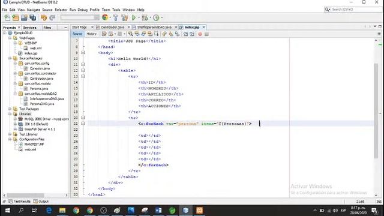
Task: Open the Profile Project dropdown arrow
Action: (161, 17)
